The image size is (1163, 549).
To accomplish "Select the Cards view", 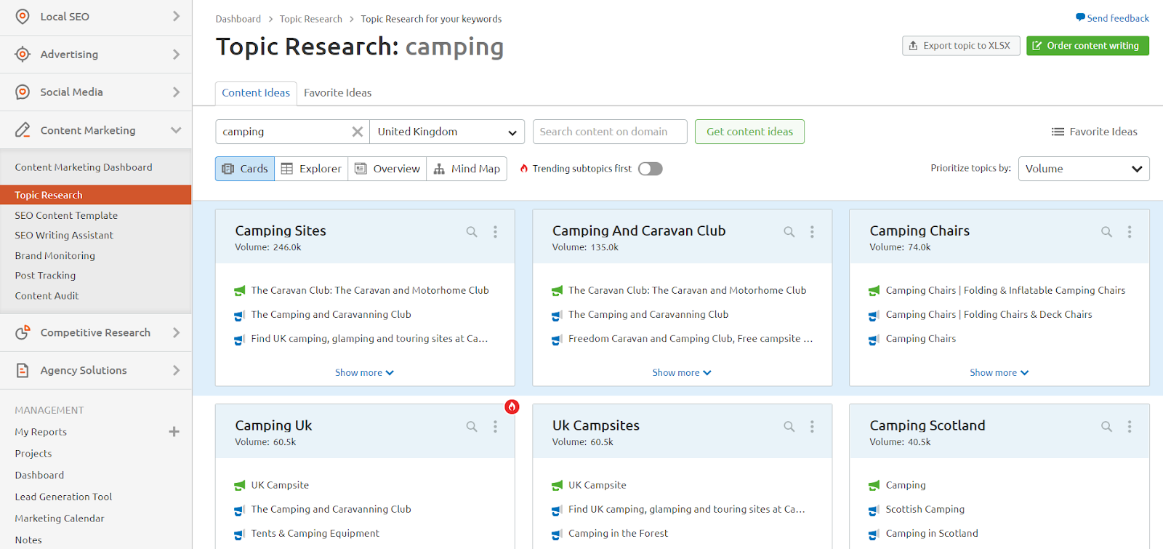I will [245, 169].
